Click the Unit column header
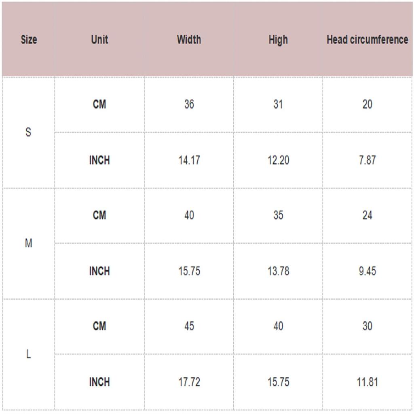 click(x=99, y=40)
